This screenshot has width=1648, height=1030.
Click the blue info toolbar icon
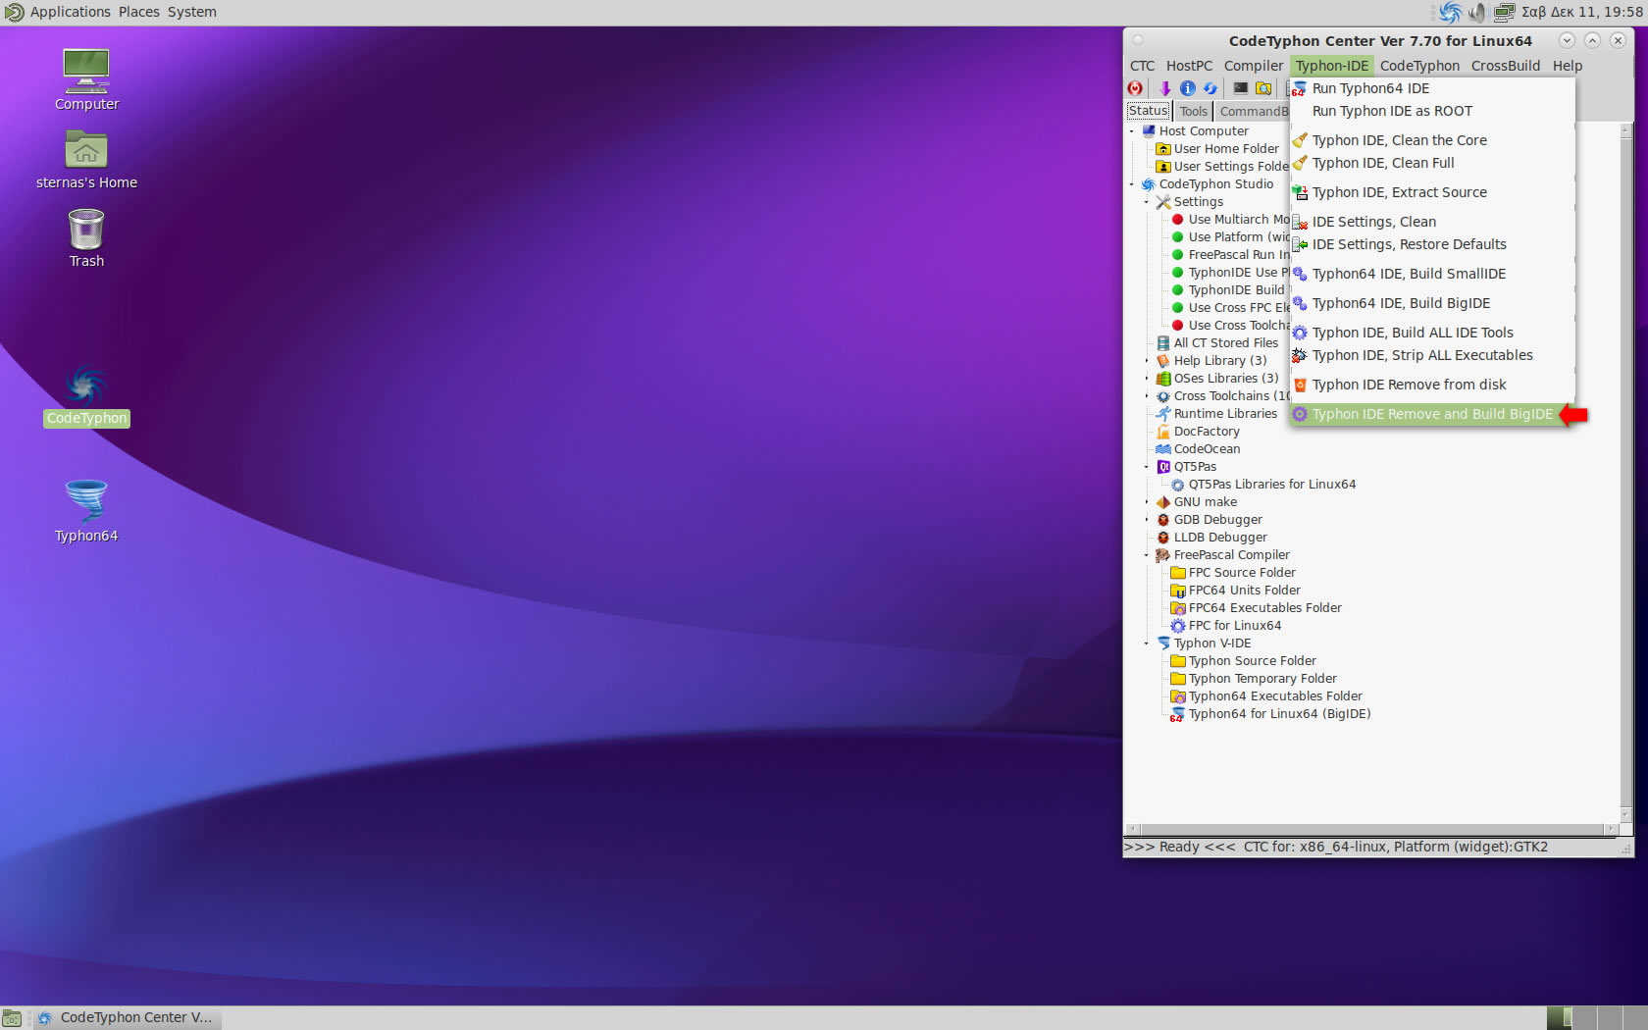[1188, 88]
